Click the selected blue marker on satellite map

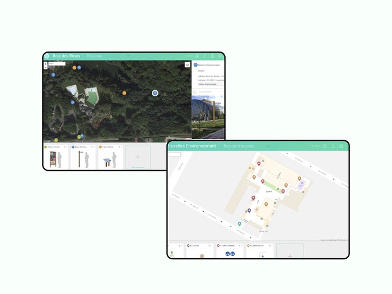pos(155,93)
